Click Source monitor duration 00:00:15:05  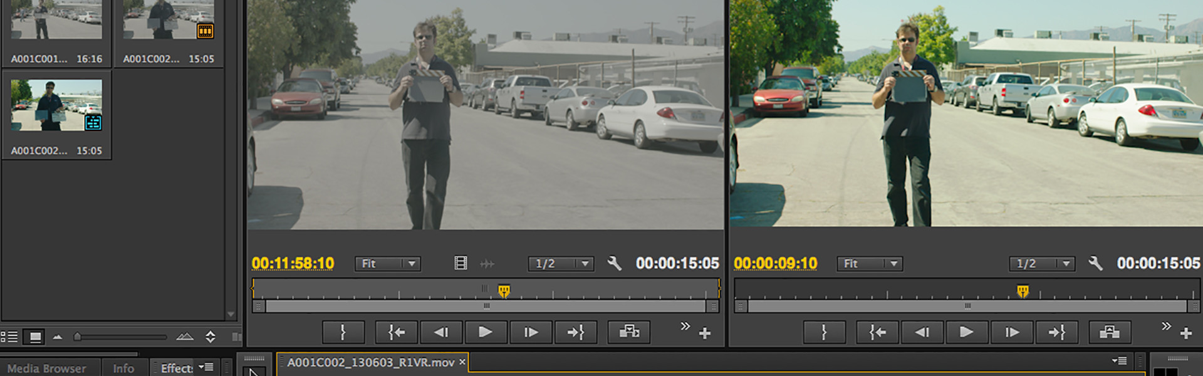click(x=677, y=263)
